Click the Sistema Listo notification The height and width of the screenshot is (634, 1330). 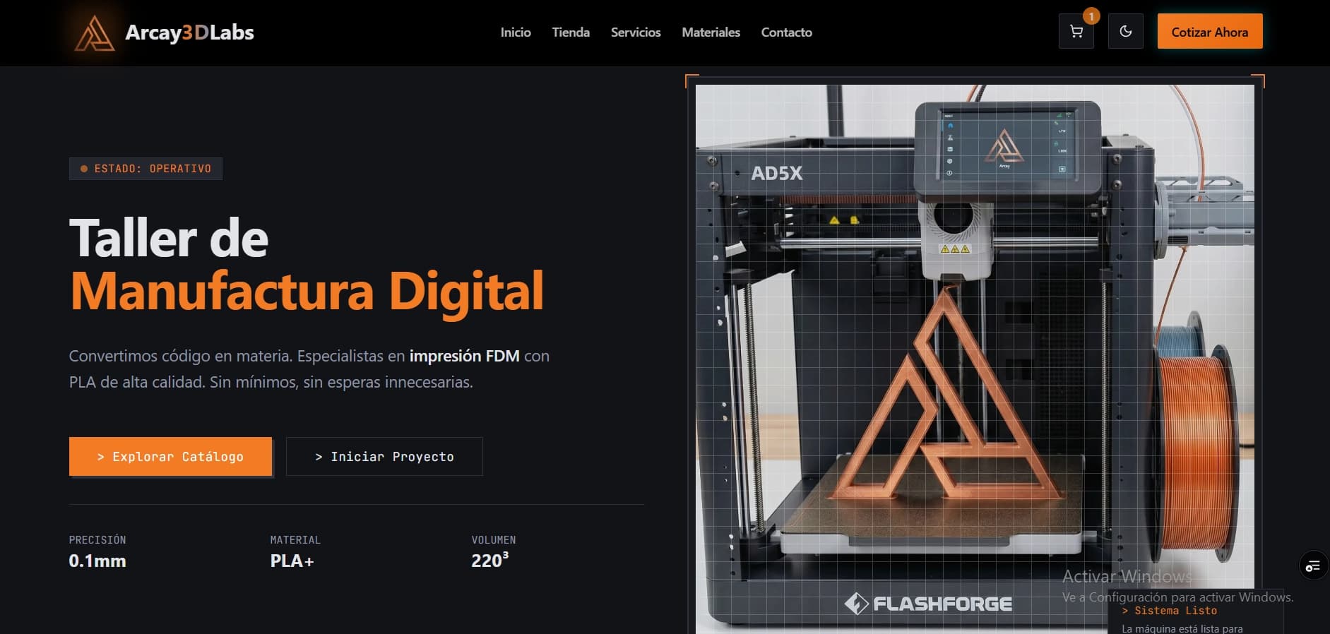click(1195, 613)
